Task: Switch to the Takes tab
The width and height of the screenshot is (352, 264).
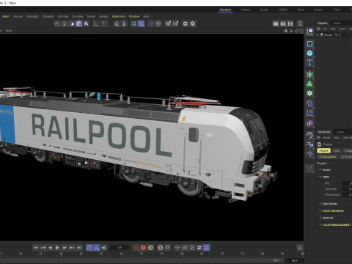Action: [337, 23]
